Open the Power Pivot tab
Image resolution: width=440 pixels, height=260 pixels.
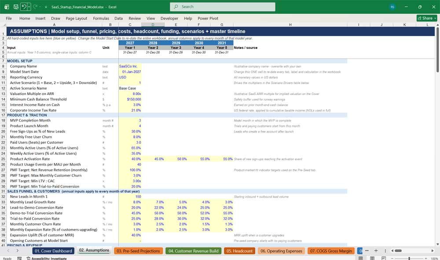[x=208, y=18]
